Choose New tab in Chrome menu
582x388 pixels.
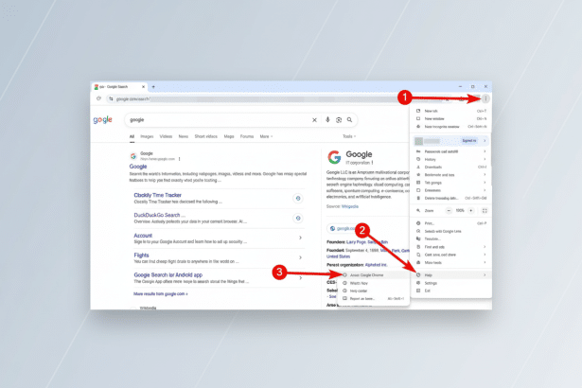tap(451, 111)
